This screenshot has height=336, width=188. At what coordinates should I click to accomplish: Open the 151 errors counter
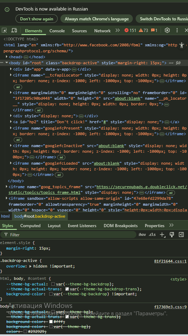click(x=130, y=30)
